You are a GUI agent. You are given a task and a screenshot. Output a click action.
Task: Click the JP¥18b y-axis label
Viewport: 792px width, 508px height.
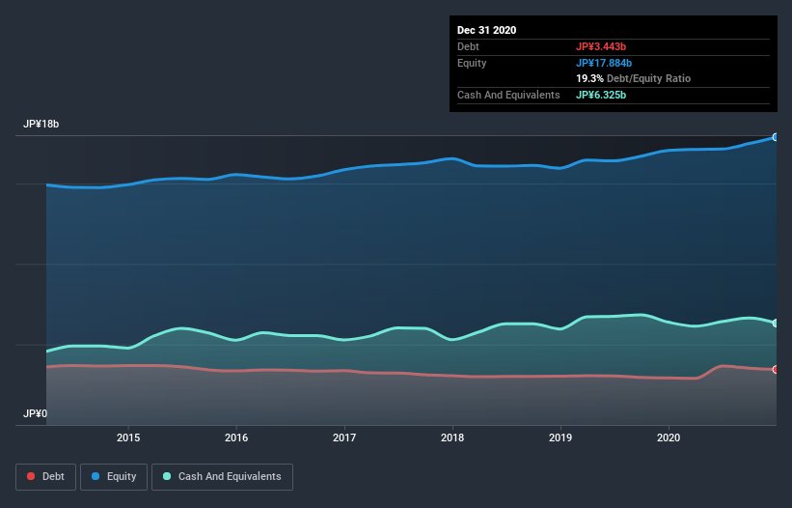pos(41,124)
